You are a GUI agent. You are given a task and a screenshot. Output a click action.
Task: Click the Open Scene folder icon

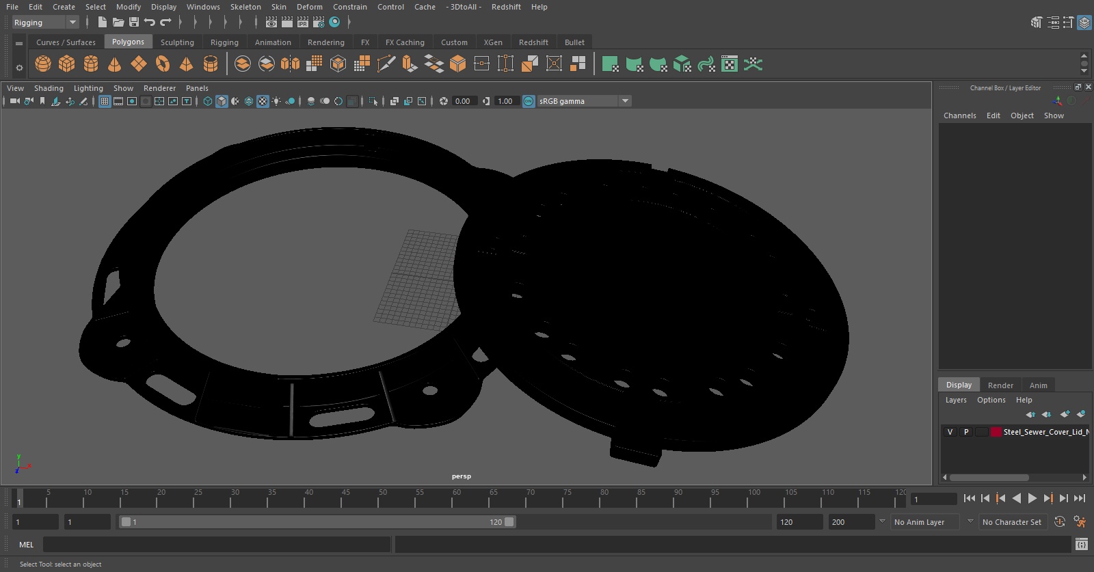point(118,23)
